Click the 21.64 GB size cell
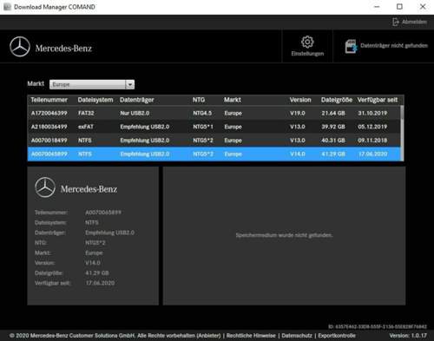 coord(333,113)
